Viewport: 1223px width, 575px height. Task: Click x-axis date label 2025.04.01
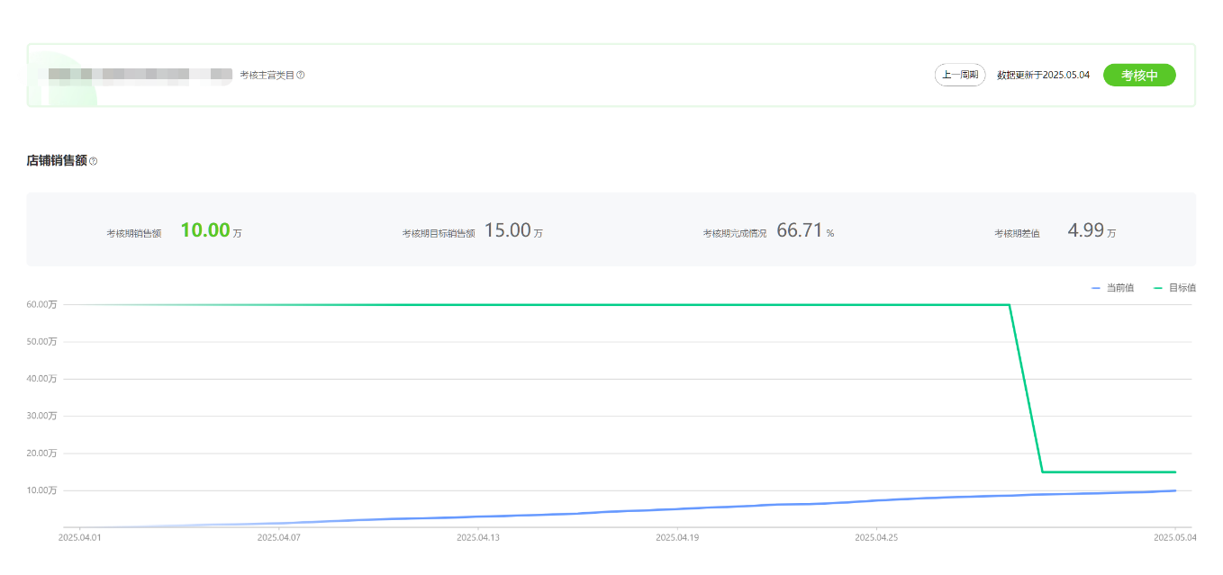[x=81, y=538]
